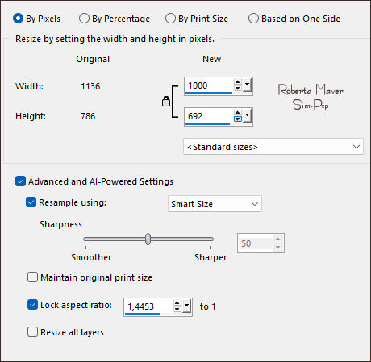Increase new height with up arrow
The width and height of the screenshot is (371, 362).
(237, 113)
